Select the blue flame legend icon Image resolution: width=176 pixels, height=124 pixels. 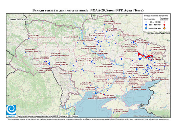146,28
